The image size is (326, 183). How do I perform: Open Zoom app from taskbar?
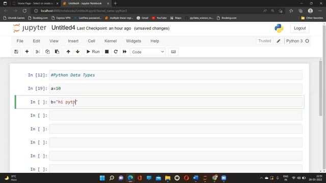[224, 178]
